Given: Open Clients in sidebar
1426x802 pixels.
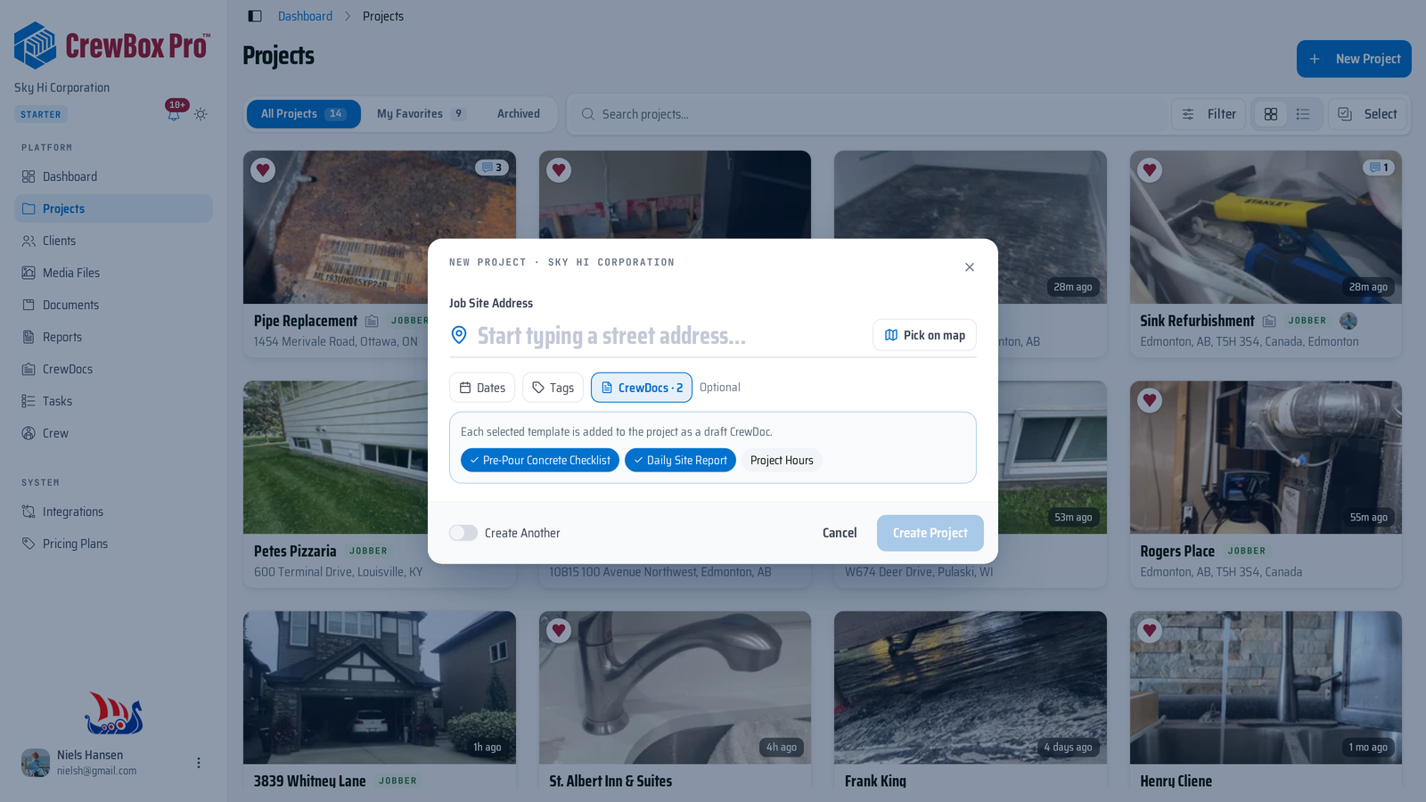Looking at the screenshot, I should (113, 241).
